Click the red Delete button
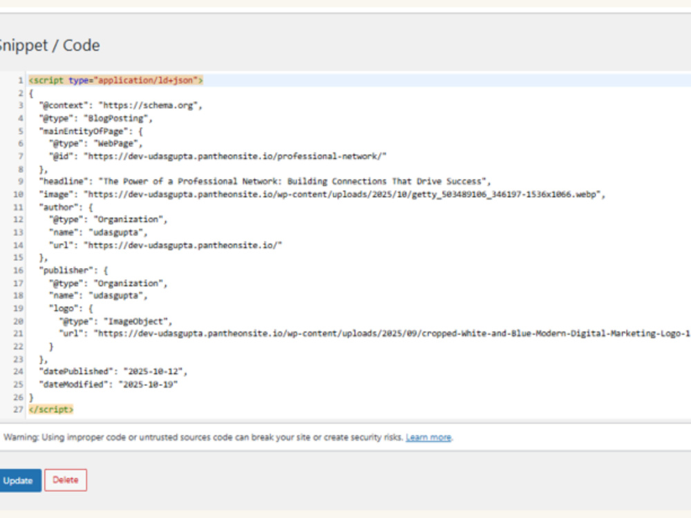 66,480
